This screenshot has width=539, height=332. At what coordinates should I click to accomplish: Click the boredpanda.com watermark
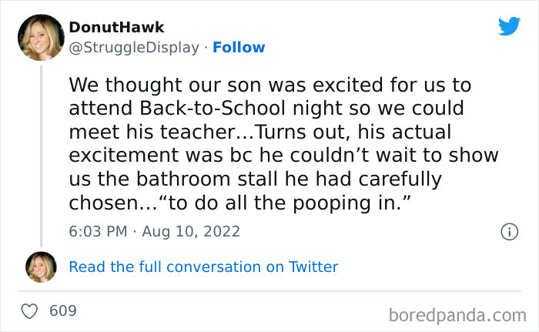(x=457, y=314)
